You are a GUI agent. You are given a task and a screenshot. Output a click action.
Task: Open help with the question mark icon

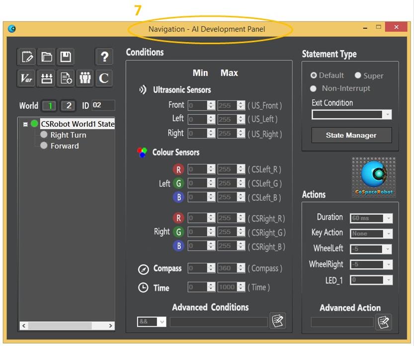click(103, 57)
